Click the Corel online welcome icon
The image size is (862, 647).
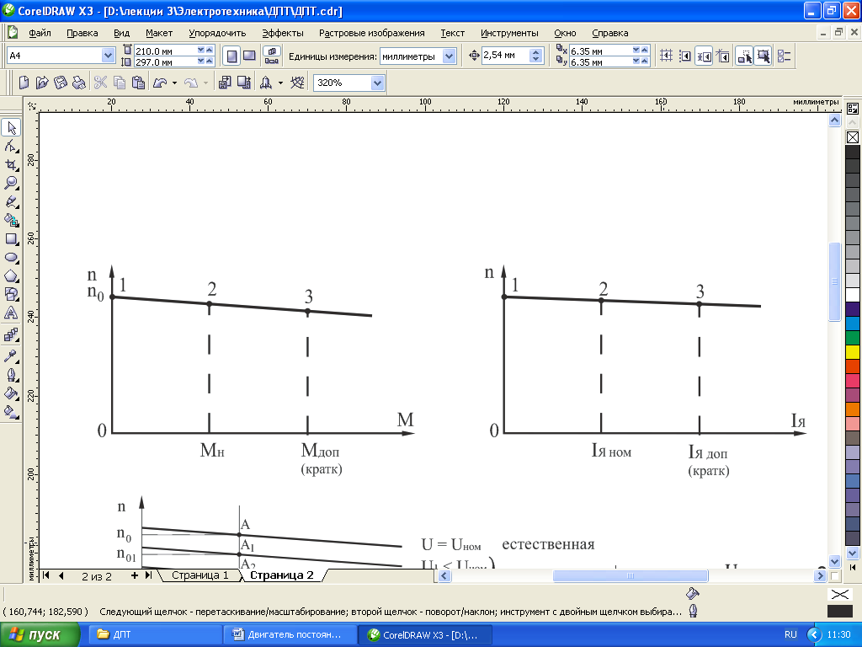(297, 83)
